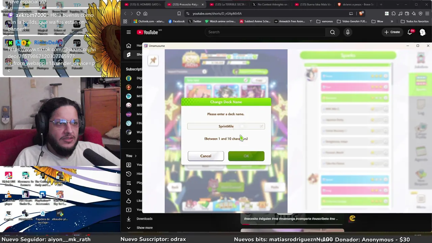Image resolution: width=432 pixels, height=243 pixels.
Task: Open Playlists from the YouTube sidebar
Action: point(134,183)
